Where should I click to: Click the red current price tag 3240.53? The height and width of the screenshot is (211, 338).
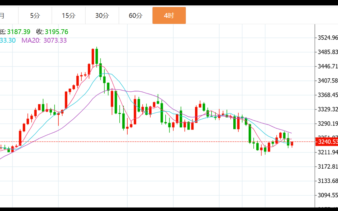pos(327,142)
